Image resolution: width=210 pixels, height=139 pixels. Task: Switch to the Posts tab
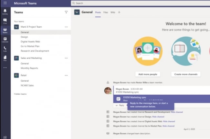click(98, 13)
